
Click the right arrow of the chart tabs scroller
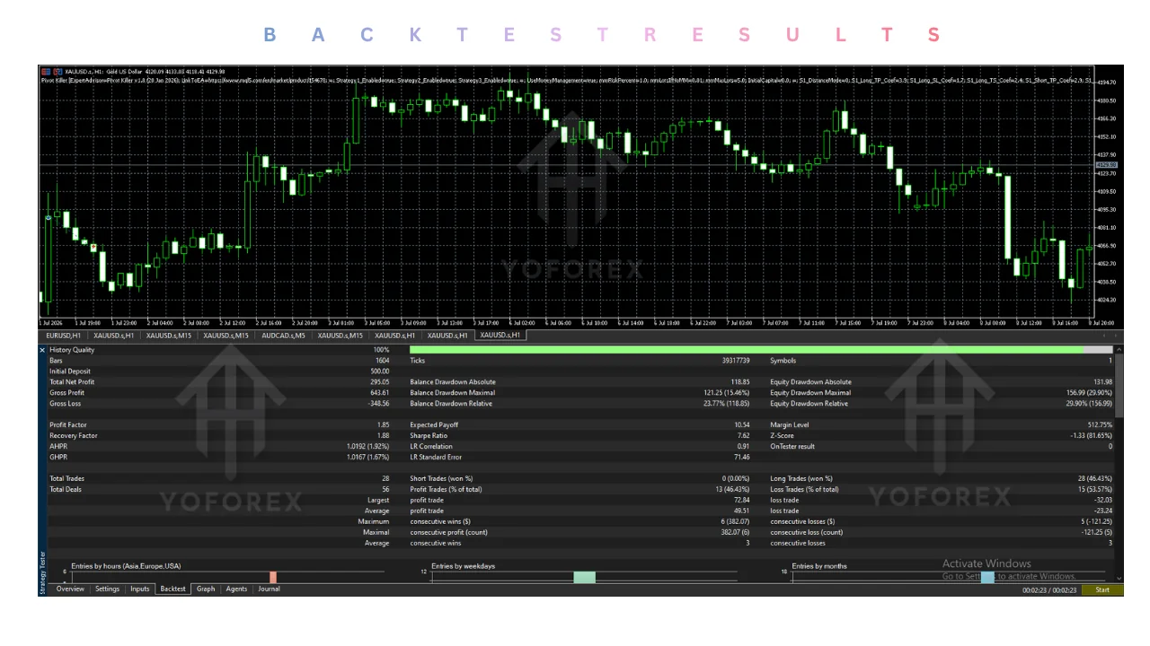coord(1116,336)
